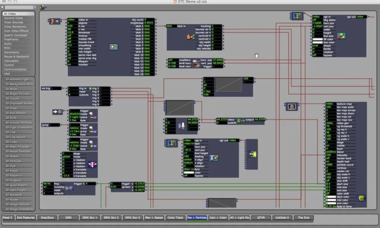This screenshot has width=380, height=228.
Task: Click the text draw actor icon
Action: [x=214, y=158]
